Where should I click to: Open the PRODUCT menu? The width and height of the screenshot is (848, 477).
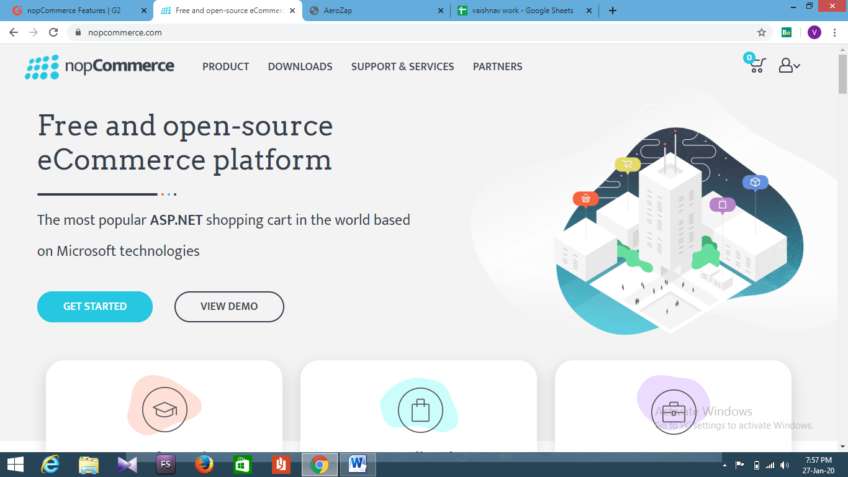click(x=226, y=66)
